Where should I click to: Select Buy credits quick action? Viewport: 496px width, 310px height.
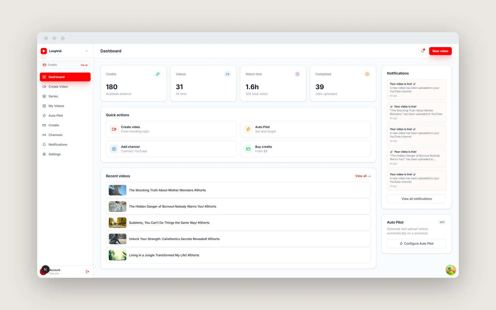pyautogui.click(x=305, y=149)
